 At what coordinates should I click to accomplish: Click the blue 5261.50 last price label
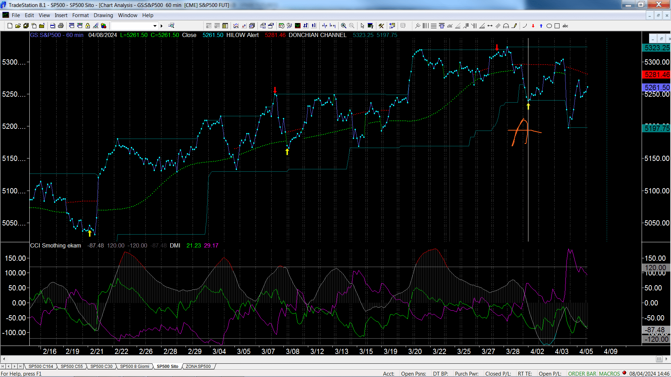pyautogui.click(x=657, y=88)
